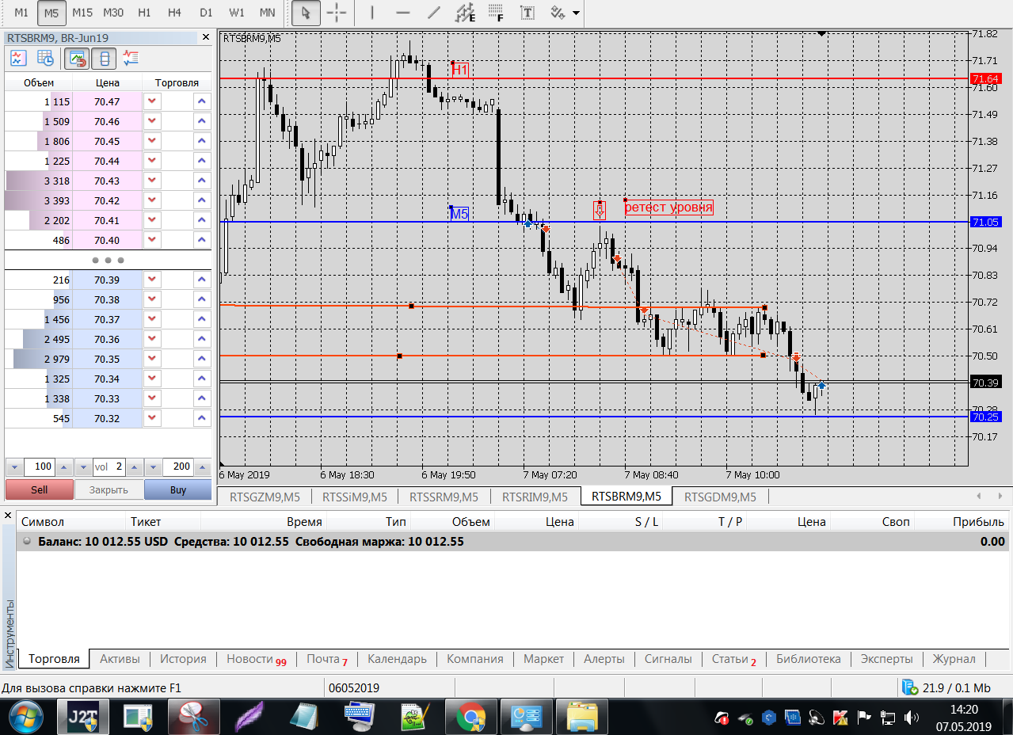The width and height of the screenshot is (1013, 735).
Task: Switch to the RTSGDM9,M5 chart tab
Action: pyautogui.click(x=719, y=497)
